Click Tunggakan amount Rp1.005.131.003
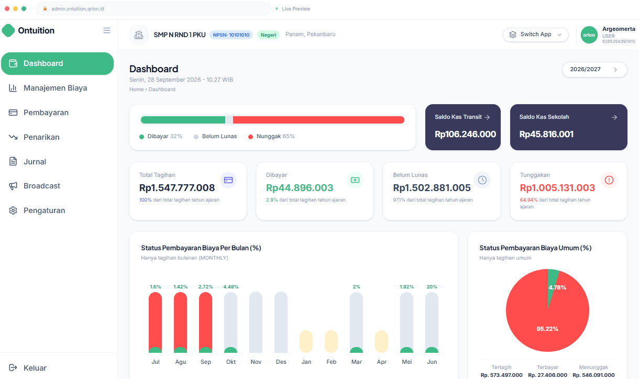Image resolution: width=639 pixels, height=379 pixels. tap(558, 188)
